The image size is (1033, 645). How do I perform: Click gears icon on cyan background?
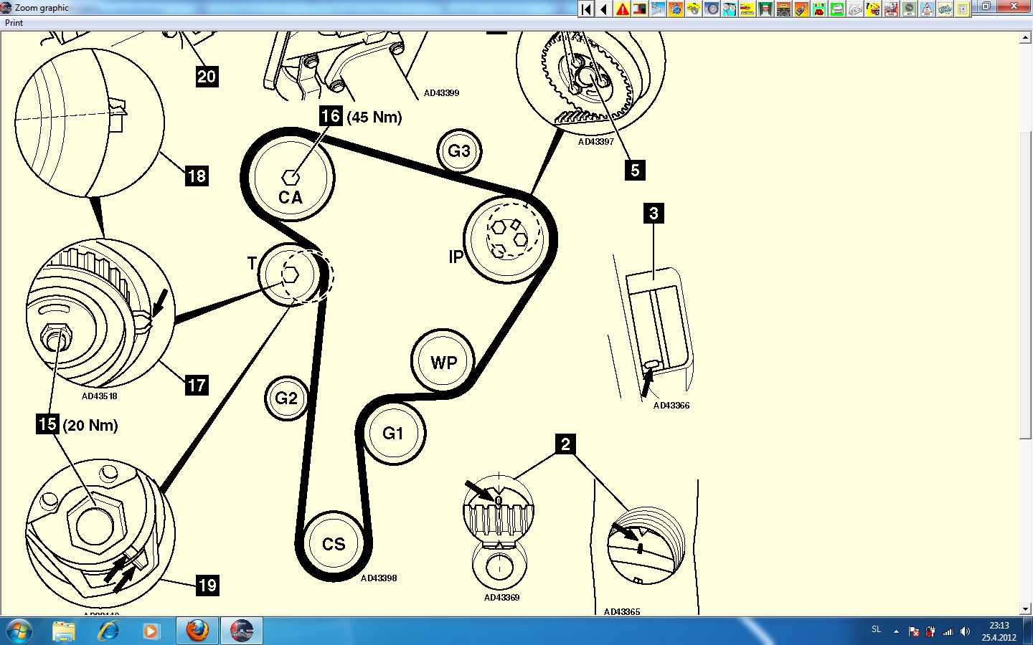[730, 9]
